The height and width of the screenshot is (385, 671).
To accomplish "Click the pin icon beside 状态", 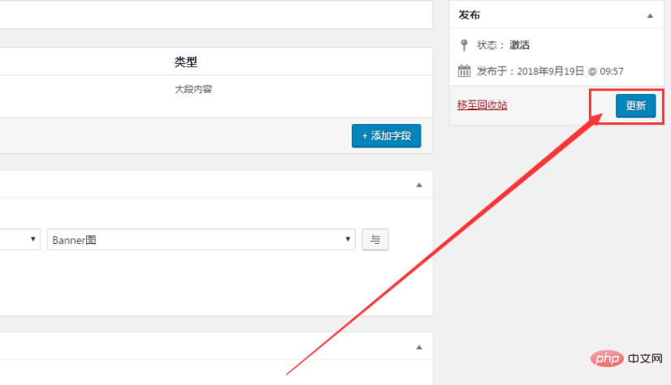I will click(x=464, y=45).
